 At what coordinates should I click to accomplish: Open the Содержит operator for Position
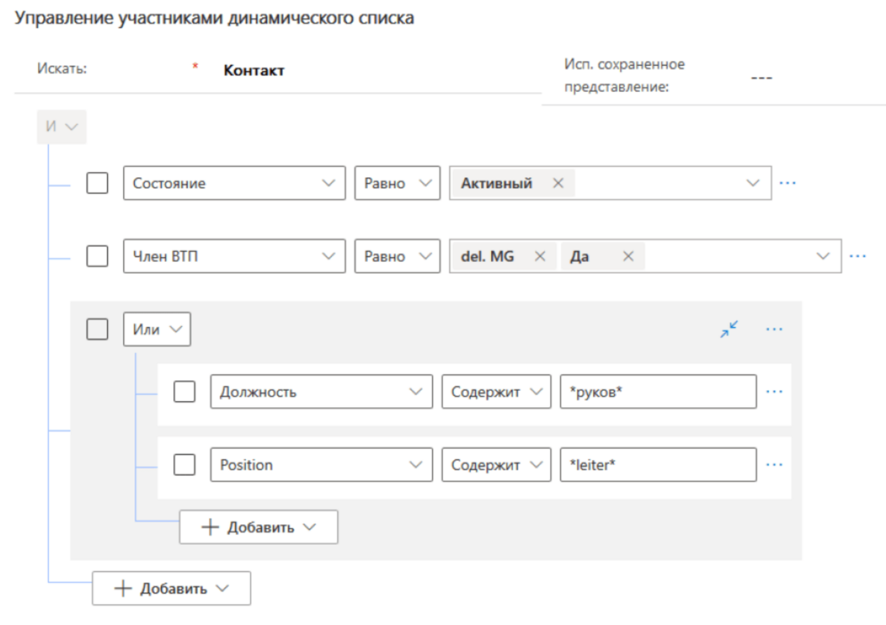(496, 465)
